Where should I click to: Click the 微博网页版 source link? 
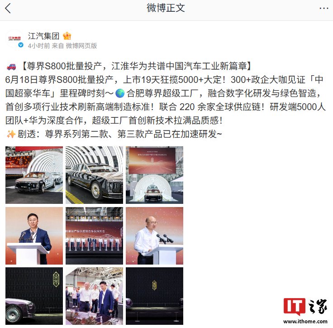(81, 45)
